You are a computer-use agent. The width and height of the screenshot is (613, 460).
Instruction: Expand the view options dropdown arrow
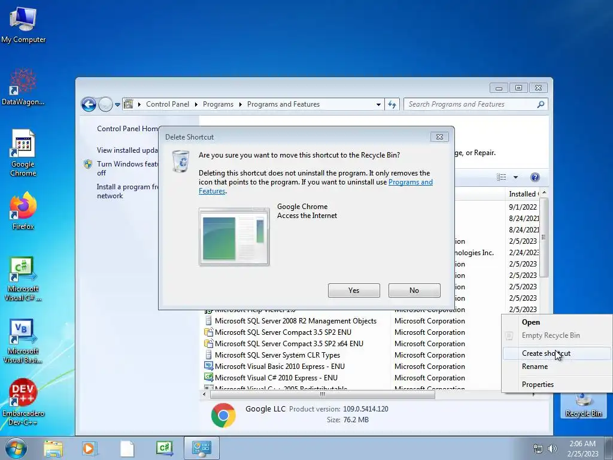click(515, 177)
